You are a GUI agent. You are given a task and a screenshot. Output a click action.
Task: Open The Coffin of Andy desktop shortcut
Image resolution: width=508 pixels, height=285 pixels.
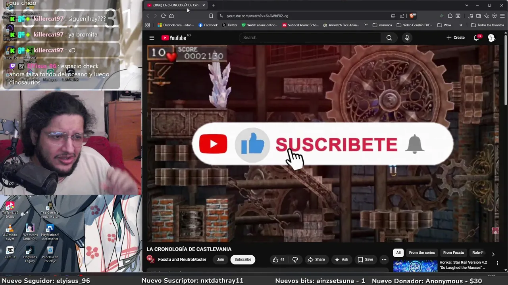pyautogui.click(x=50, y=210)
